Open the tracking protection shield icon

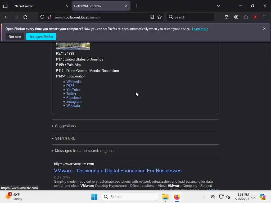(x=42, y=17)
